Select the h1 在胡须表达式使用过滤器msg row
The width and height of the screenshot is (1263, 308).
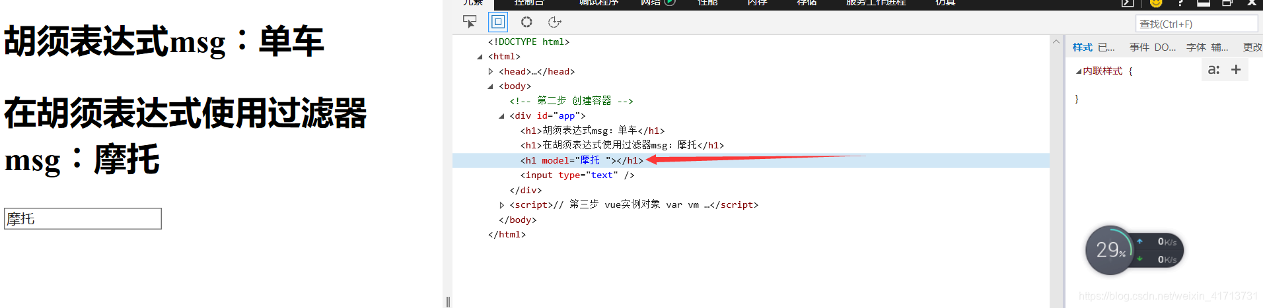click(x=622, y=145)
